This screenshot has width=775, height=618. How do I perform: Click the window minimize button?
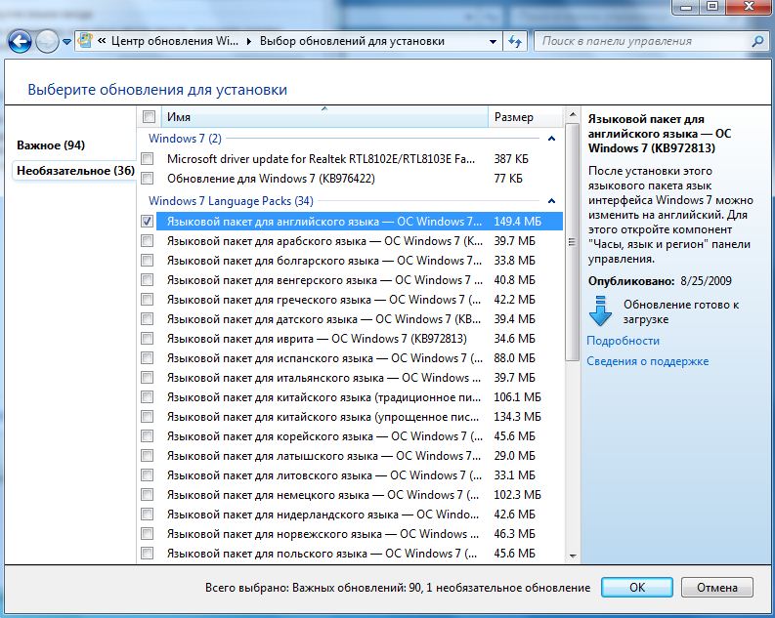pos(685,7)
